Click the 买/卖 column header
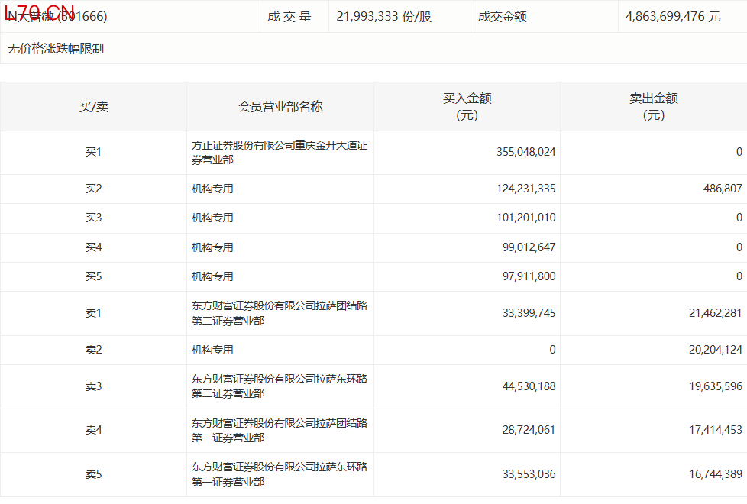Viewport: 747px width, 504px height. pos(93,107)
